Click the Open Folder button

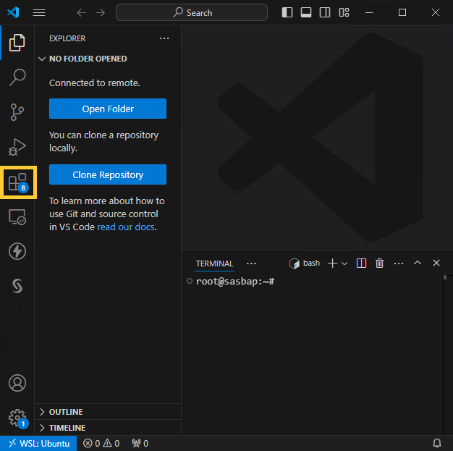pos(108,109)
